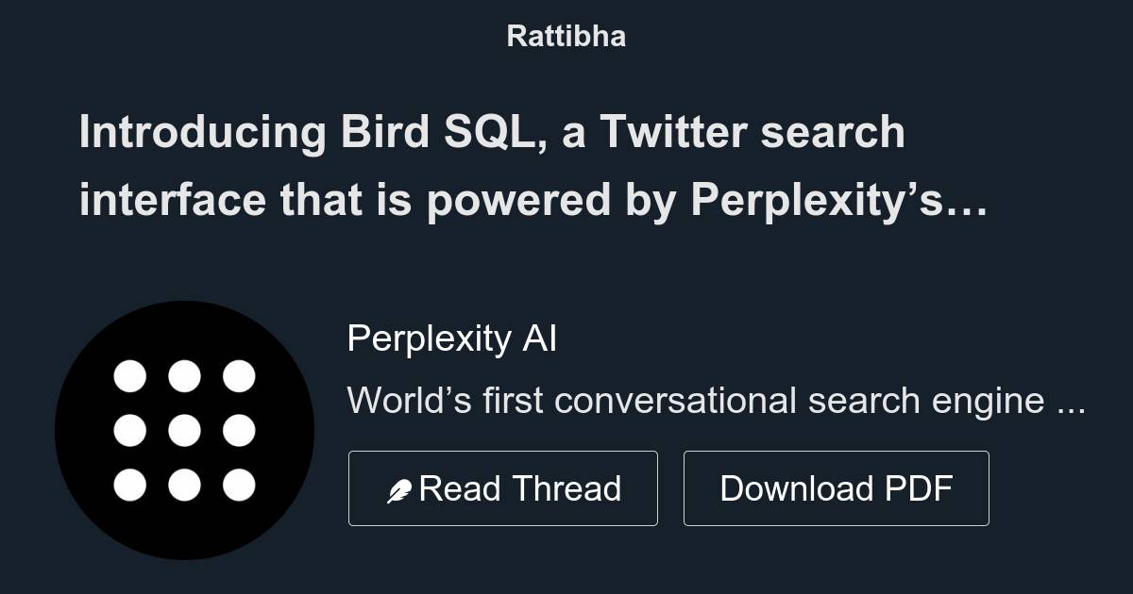Click the Download PDF button

click(836, 488)
